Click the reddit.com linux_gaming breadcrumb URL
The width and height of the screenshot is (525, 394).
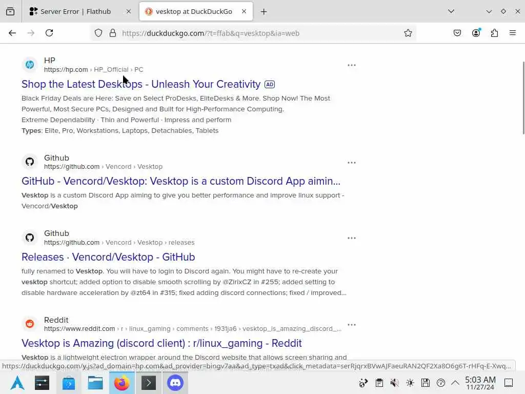(193, 329)
